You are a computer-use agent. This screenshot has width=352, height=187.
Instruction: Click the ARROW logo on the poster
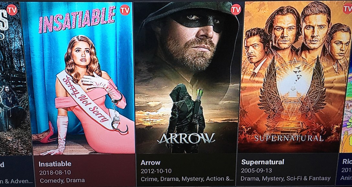pyautogui.click(x=186, y=138)
